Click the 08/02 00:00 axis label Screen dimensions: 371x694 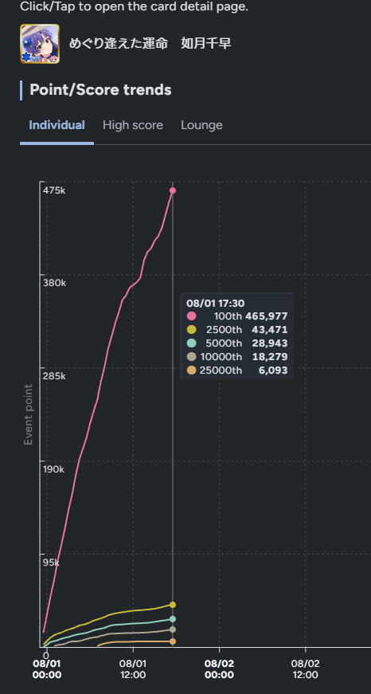click(219, 669)
